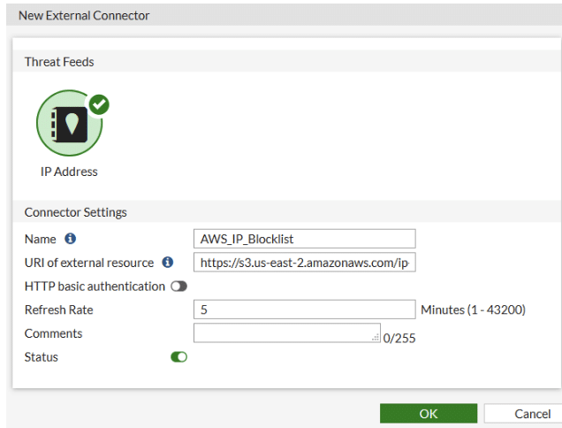
Task: Click the AWS_IP_Blocklist name field
Action: [304, 239]
